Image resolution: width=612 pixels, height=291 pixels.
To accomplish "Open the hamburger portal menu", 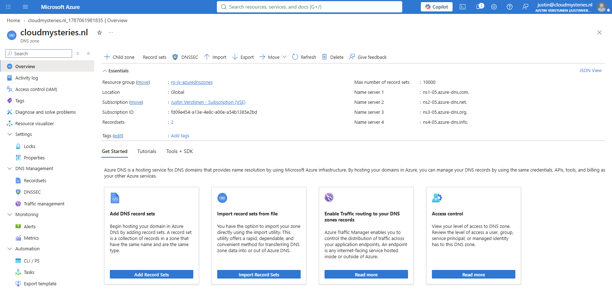I will 25,7.
